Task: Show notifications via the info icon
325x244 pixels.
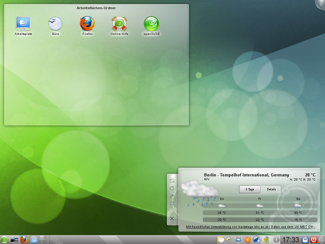Action: [276, 240]
